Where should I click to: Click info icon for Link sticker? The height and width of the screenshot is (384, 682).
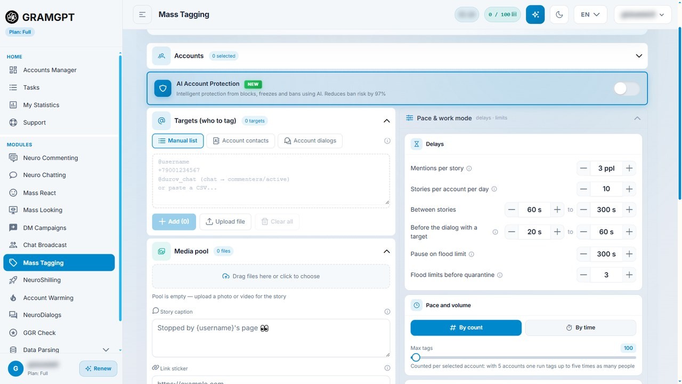coord(387,368)
